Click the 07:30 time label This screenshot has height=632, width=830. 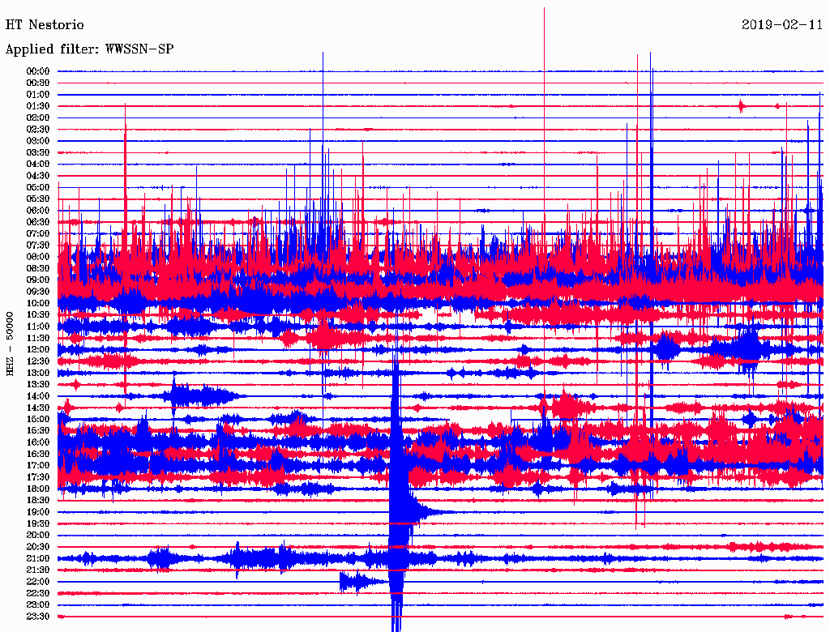pos(38,246)
